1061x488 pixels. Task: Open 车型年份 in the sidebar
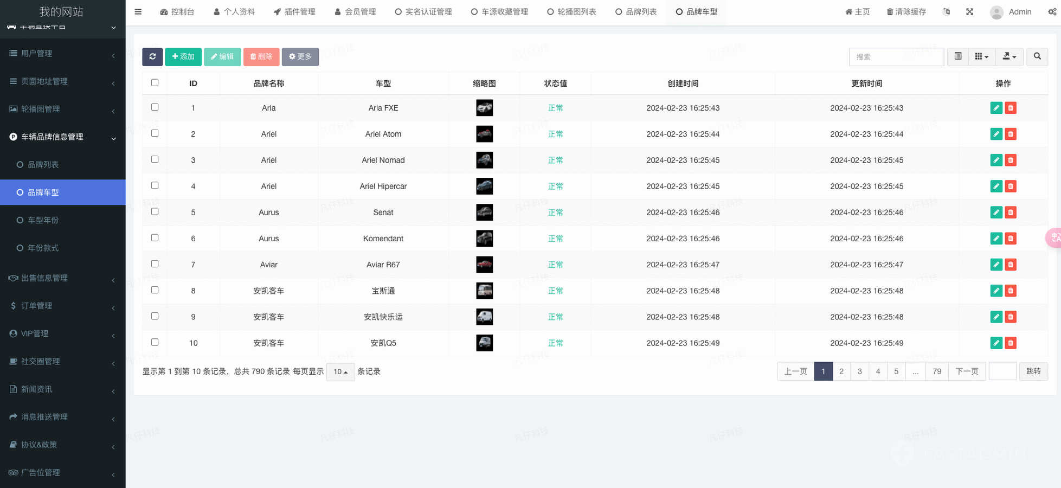[43, 220]
